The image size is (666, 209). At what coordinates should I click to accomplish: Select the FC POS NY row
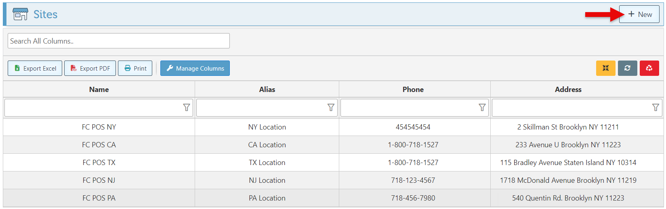[99, 127]
